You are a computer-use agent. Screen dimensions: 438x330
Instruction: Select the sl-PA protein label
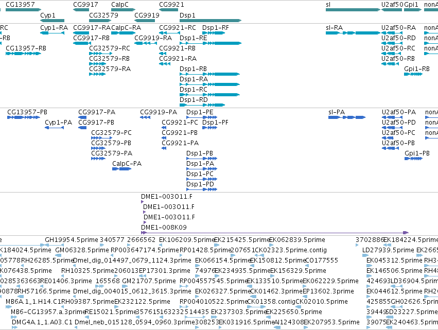pyautogui.click(x=337, y=112)
